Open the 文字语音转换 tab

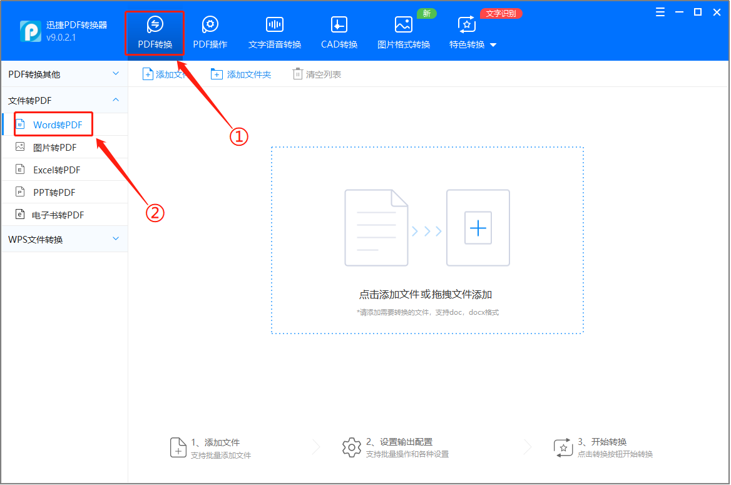tap(275, 33)
